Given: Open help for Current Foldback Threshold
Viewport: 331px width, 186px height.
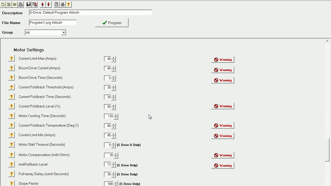Looking at the screenshot, I should pos(11,87).
